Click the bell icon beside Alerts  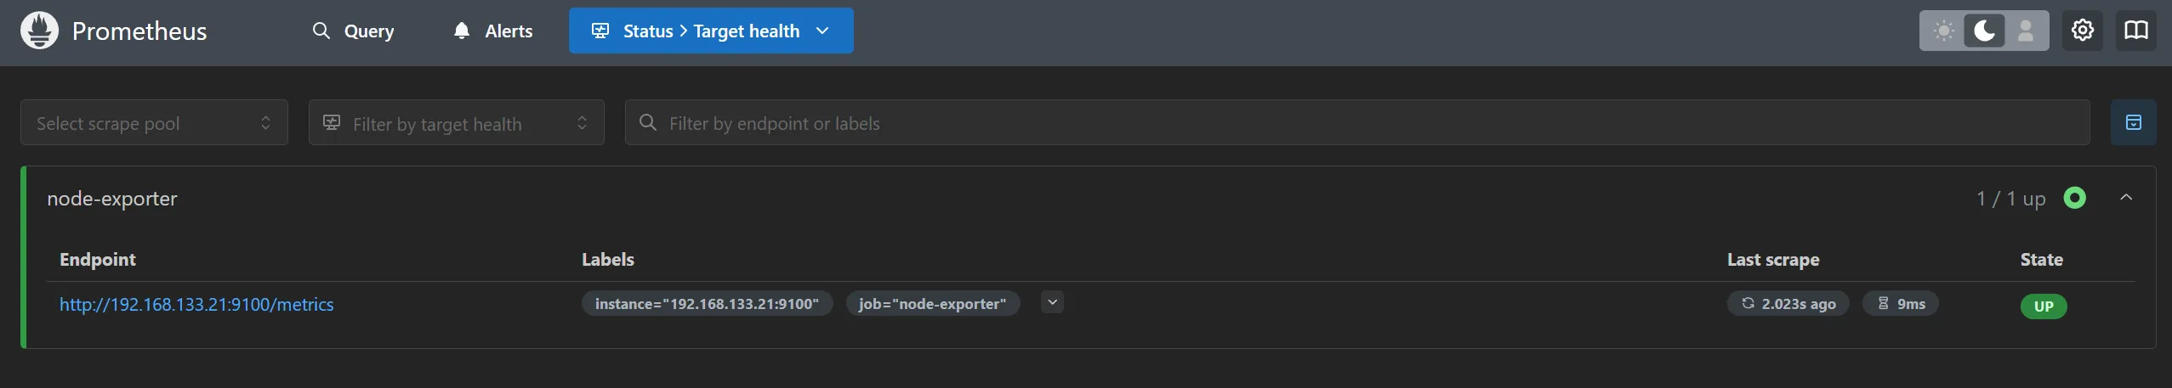[x=462, y=31]
